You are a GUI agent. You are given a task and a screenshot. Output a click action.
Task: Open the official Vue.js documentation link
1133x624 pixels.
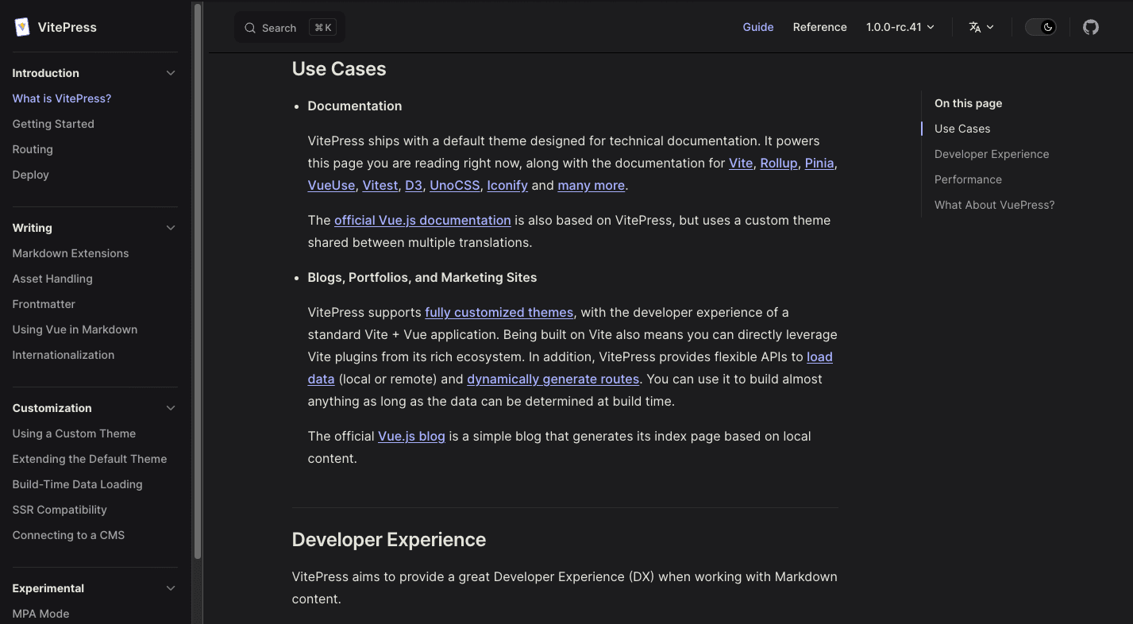(422, 220)
